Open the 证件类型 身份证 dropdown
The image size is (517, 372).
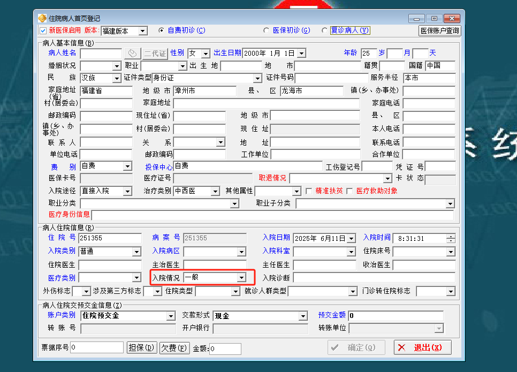point(257,79)
